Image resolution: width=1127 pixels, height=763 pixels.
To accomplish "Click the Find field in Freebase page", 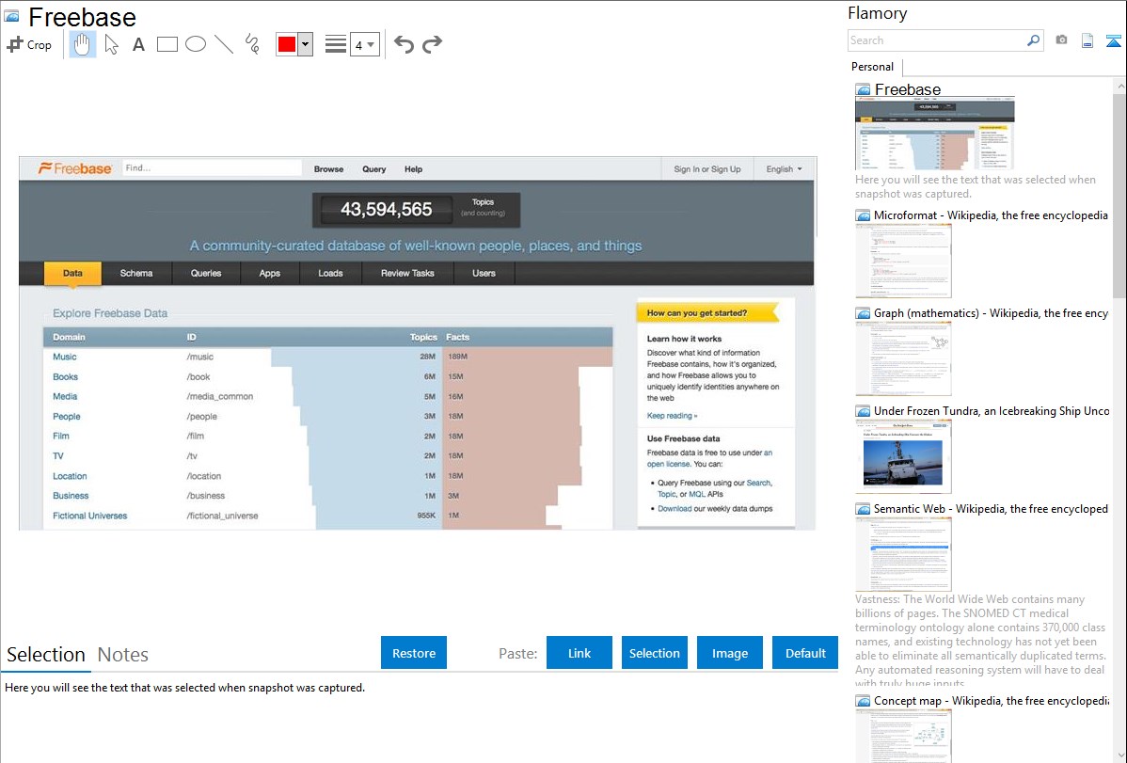I will click(x=212, y=168).
